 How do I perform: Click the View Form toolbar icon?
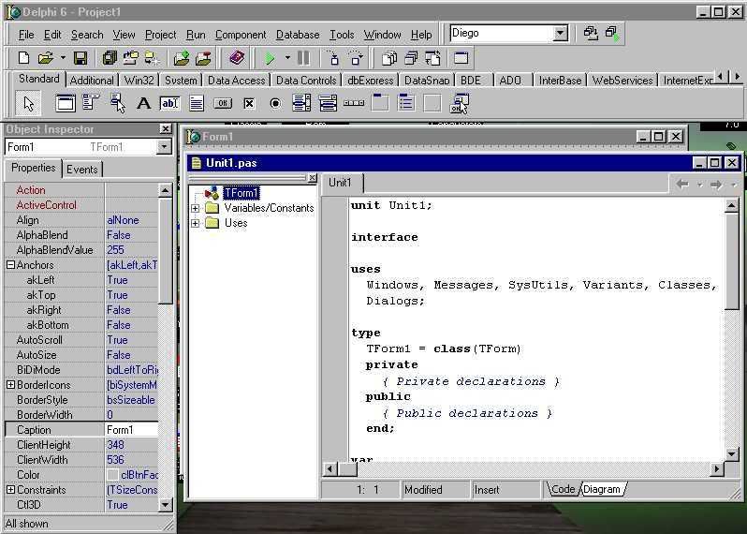coord(411,58)
